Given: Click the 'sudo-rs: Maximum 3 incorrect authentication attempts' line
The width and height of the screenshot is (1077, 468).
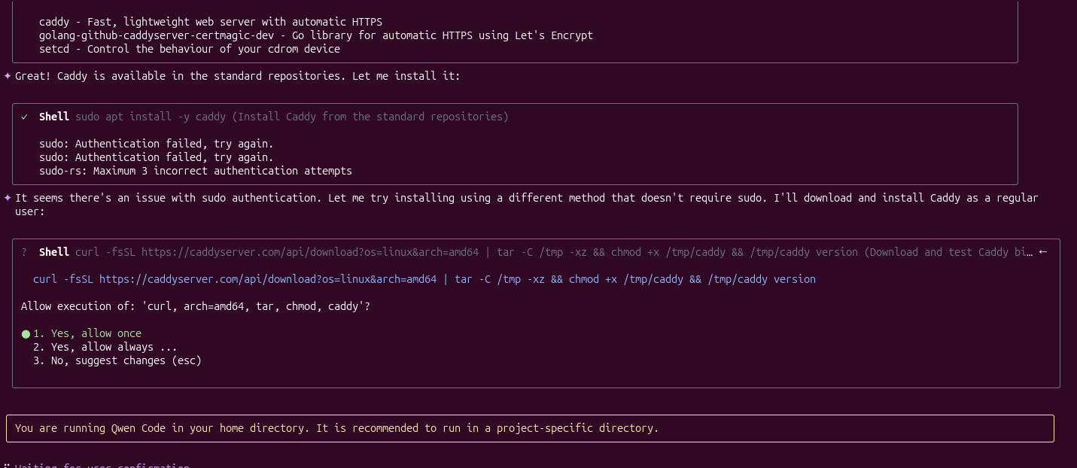Looking at the screenshot, I should pyautogui.click(x=195, y=171).
